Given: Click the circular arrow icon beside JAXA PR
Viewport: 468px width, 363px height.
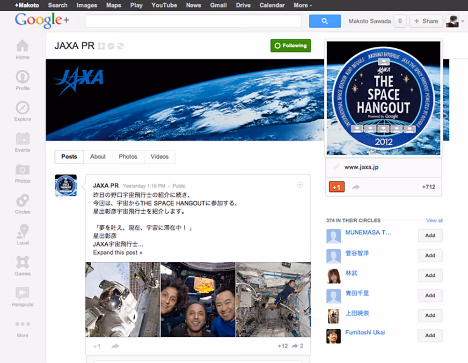Looking at the screenshot, I should pyautogui.click(x=120, y=46).
